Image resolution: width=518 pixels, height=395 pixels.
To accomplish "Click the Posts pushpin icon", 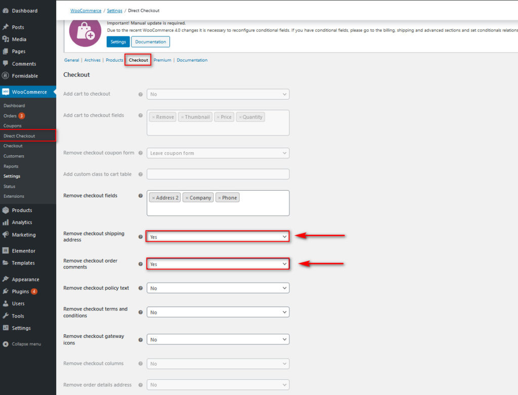I will 5,27.
